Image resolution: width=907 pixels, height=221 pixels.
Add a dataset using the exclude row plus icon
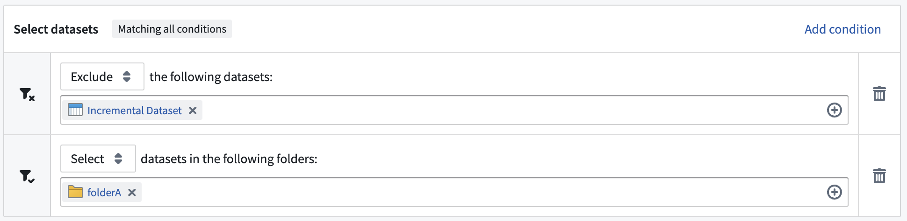pyautogui.click(x=835, y=110)
